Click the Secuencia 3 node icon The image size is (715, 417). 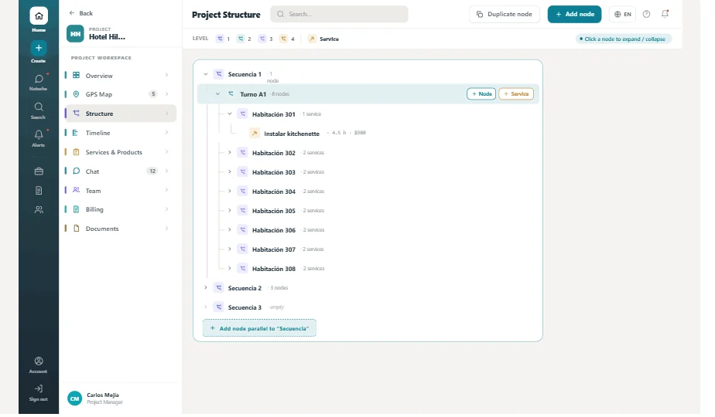(x=219, y=307)
